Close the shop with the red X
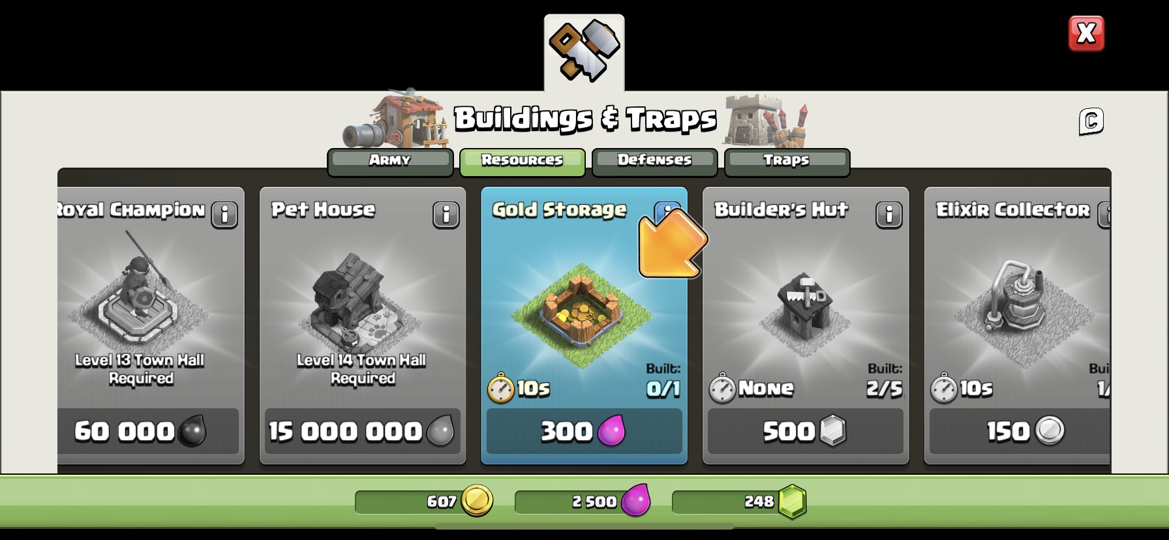 point(1086,33)
